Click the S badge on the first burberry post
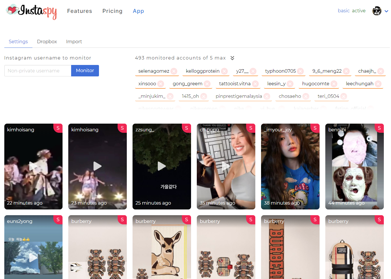 (x=122, y=220)
